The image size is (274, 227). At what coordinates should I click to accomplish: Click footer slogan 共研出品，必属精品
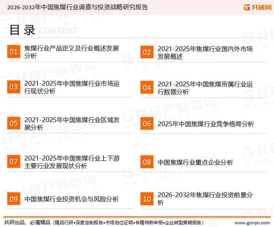(27, 223)
